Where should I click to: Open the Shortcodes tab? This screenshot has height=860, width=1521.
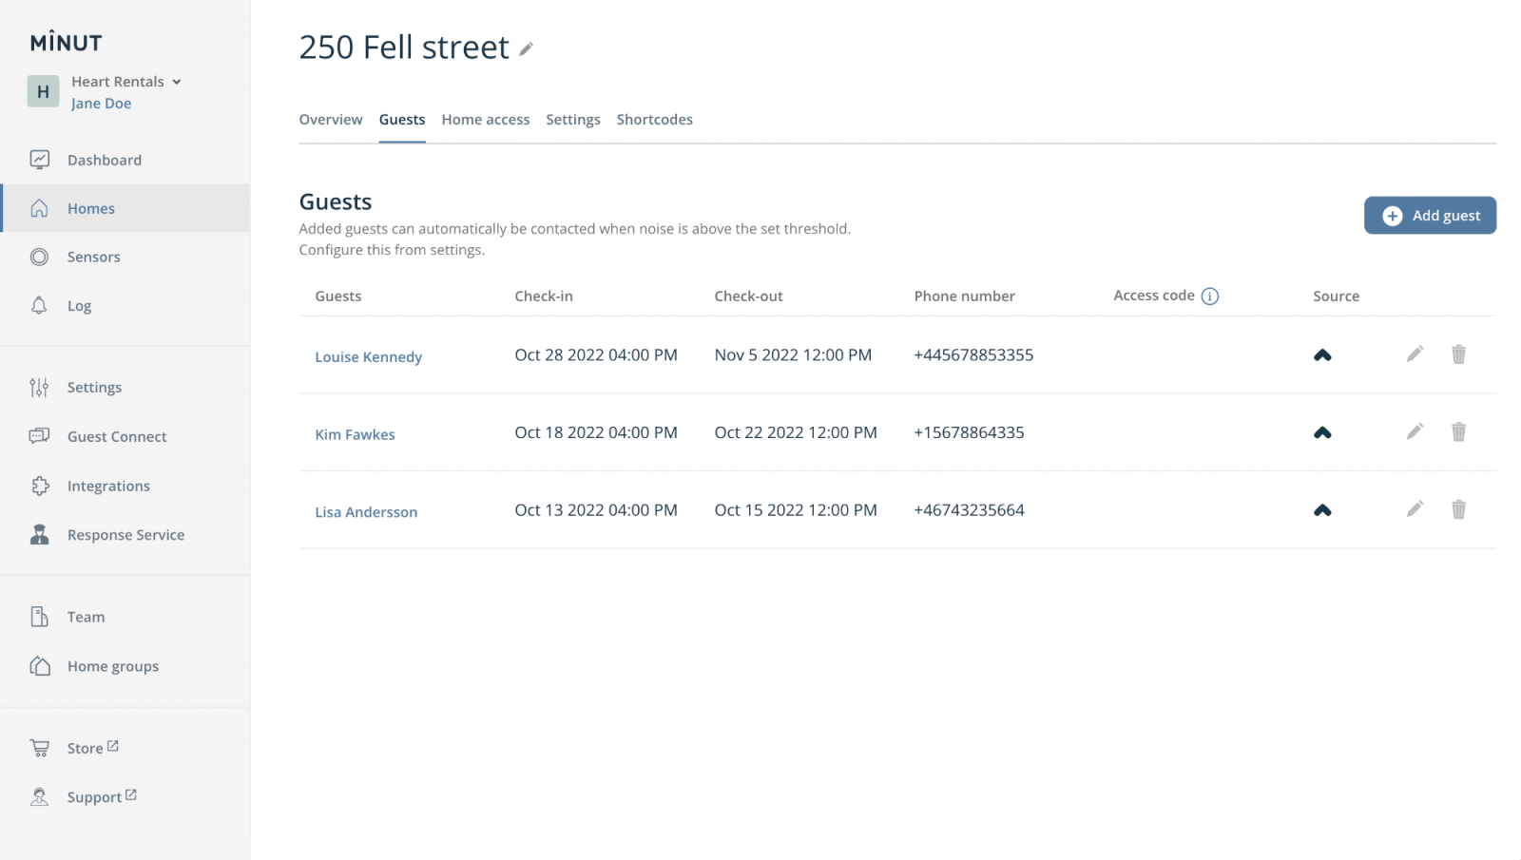(654, 120)
